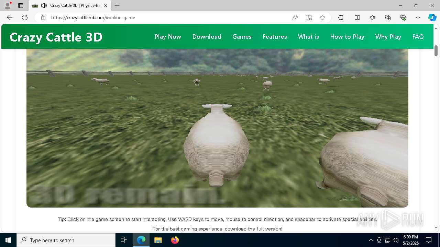
Task: Jump to the Features section
Action: [x=275, y=37]
